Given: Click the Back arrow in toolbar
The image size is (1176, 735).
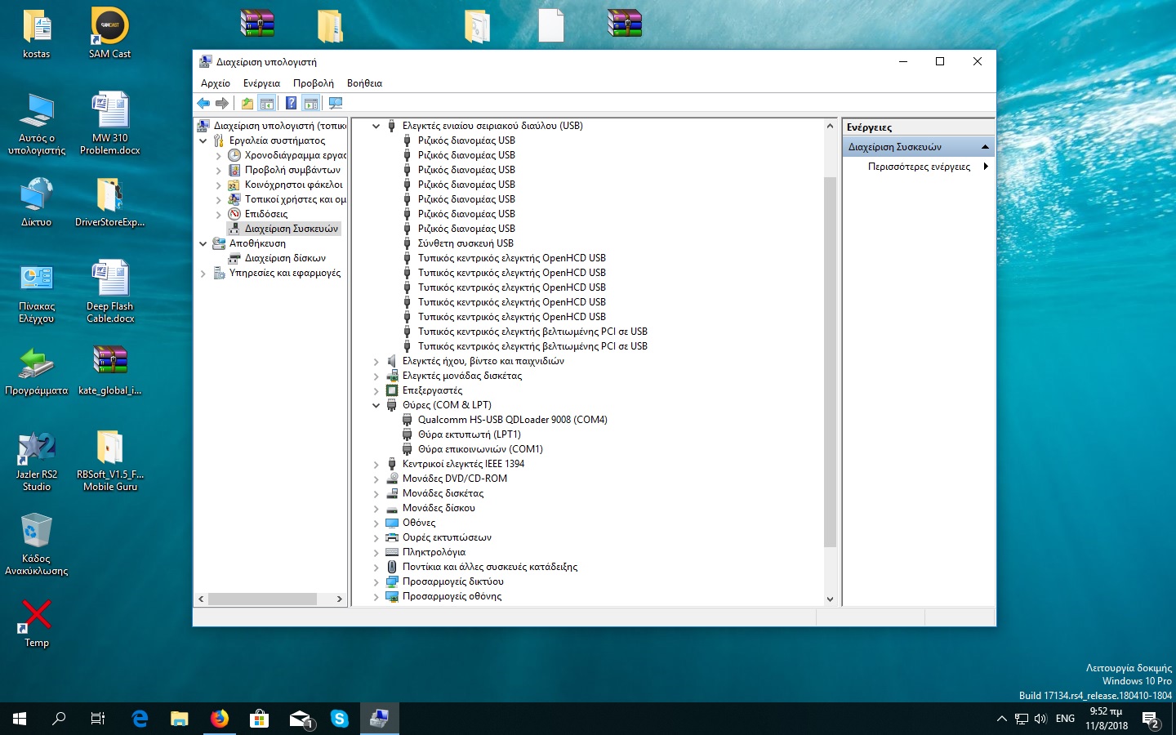Looking at the screenshot, I should click(203, 103).
